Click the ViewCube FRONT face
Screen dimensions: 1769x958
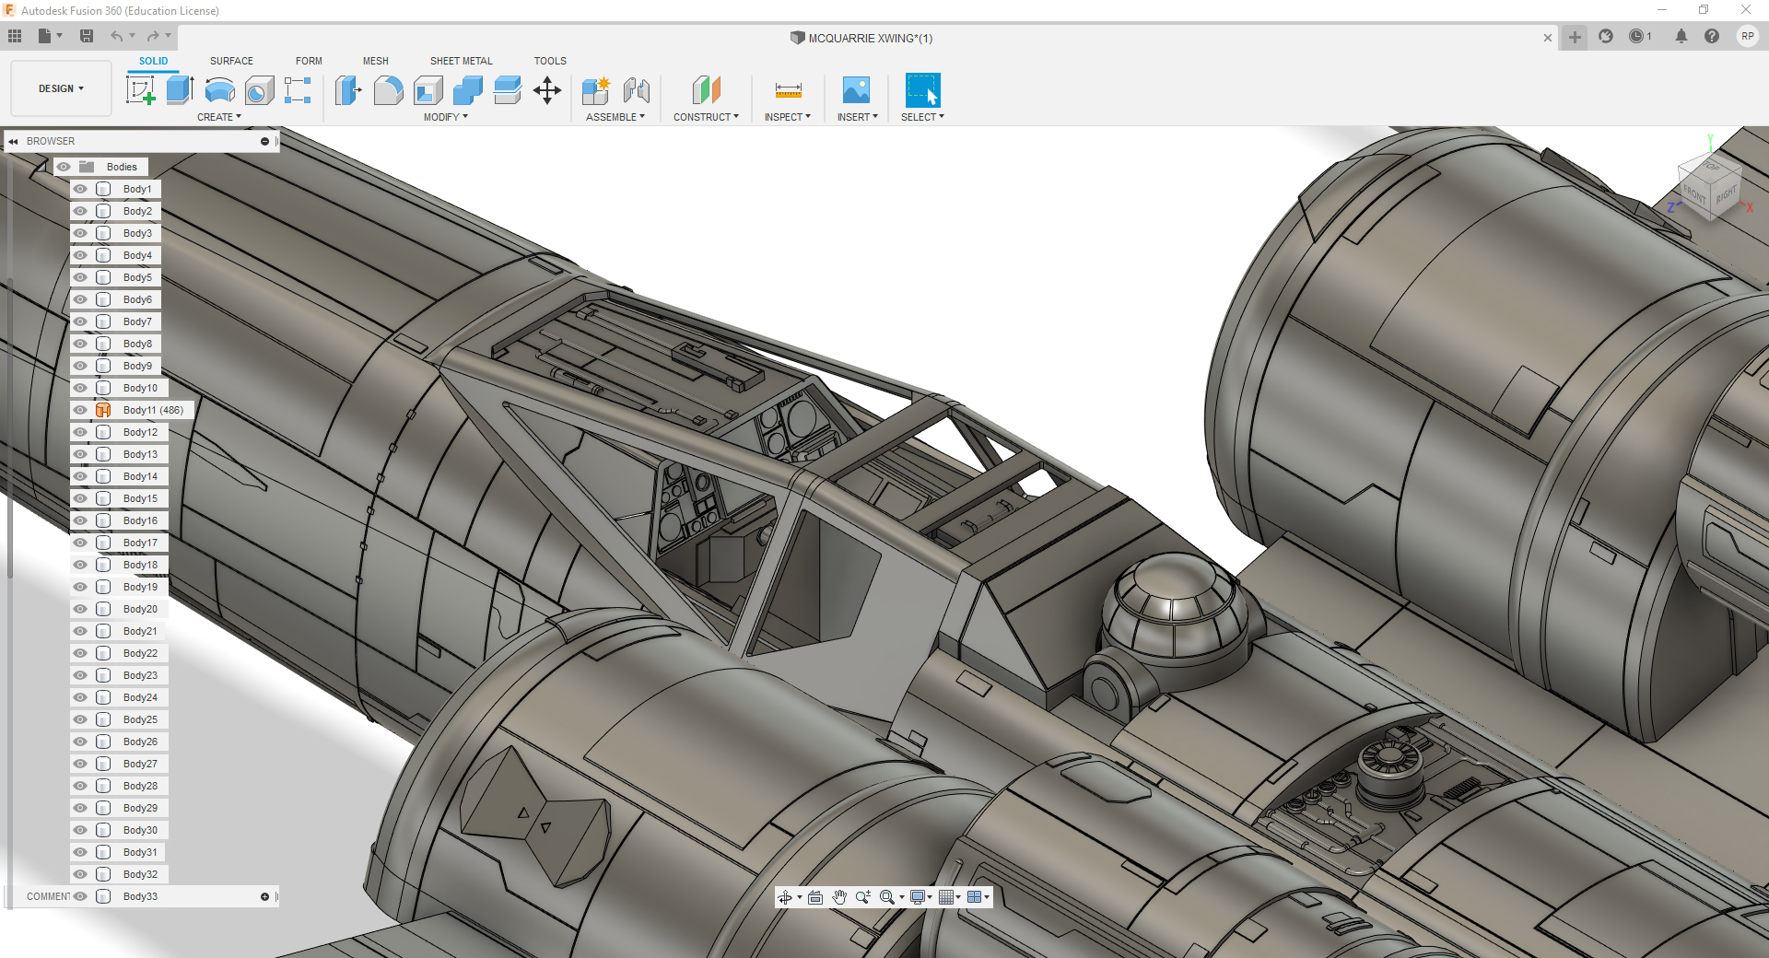point(1694,194)
